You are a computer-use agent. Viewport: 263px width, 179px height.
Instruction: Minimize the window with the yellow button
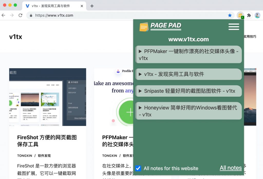click(x=10, y=5)
